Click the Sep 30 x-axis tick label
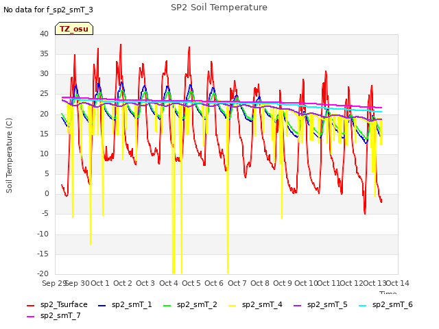Viewport: 439px width, 329px height. point(78,283)
